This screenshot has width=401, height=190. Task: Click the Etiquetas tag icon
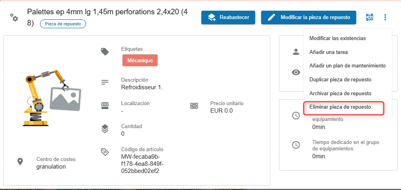[105, 52]
